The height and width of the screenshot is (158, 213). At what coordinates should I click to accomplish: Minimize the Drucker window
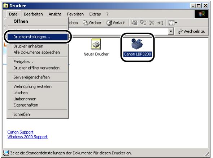coord(192,6)
